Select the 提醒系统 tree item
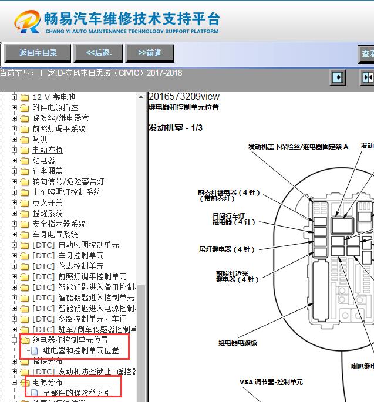This screenshot has width=374, height=402. pyautogui.click(x=48, y=213)
